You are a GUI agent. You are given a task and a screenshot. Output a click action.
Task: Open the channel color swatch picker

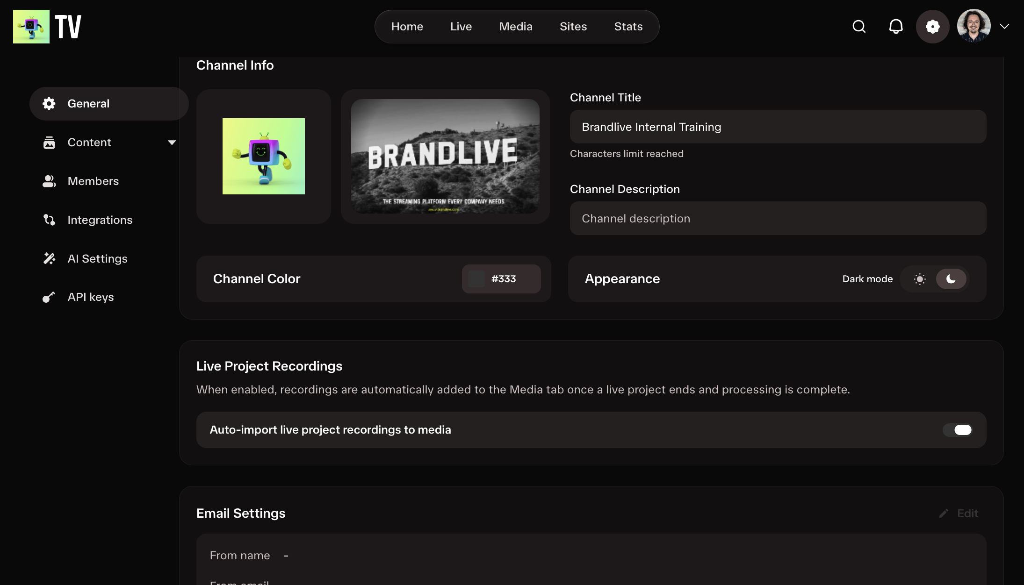pyautogui.click(x=476, y=279)
